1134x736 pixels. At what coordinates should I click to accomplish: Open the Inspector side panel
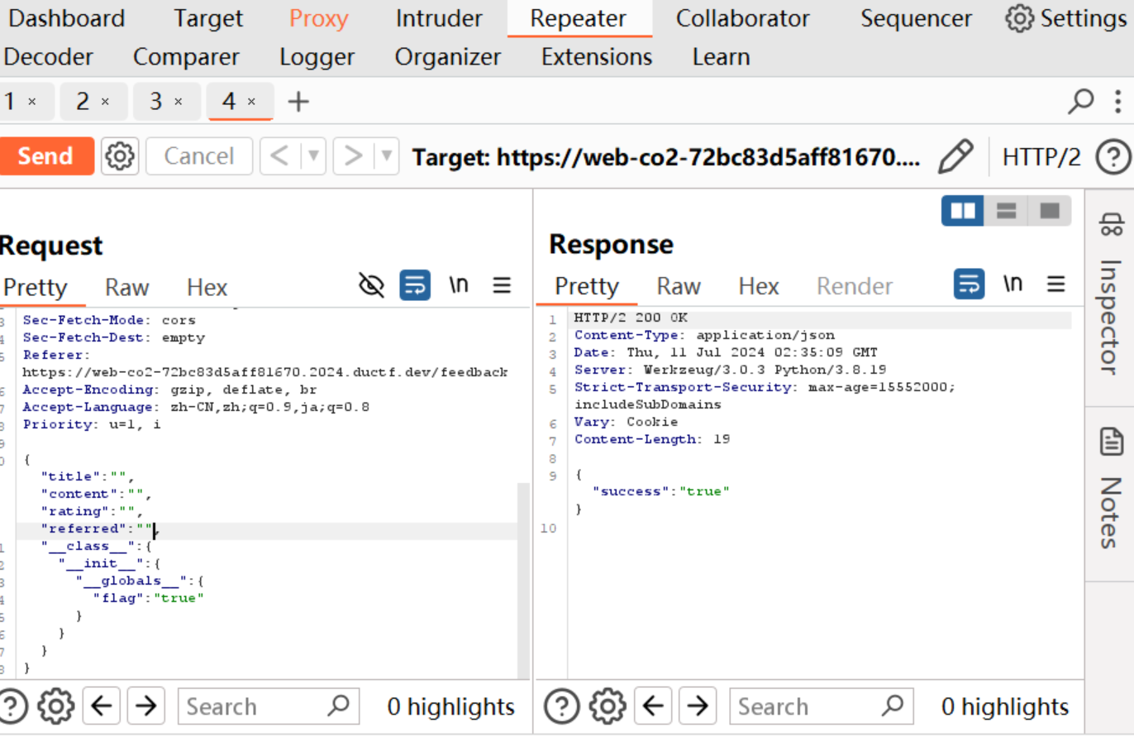coord(1112,294)
